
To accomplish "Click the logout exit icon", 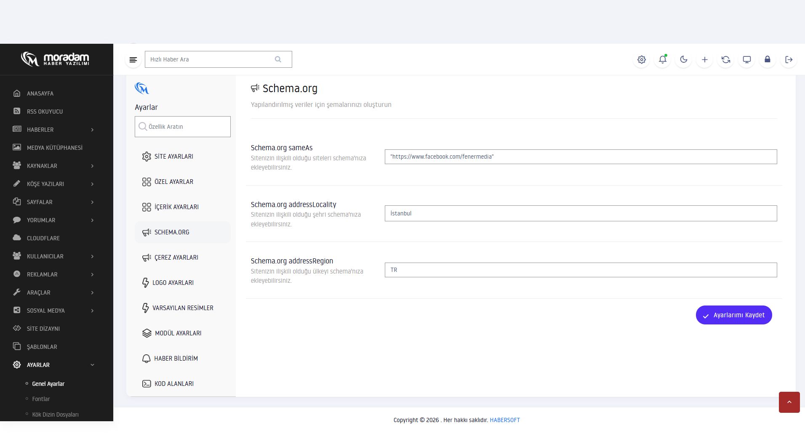I will point(789,60).
